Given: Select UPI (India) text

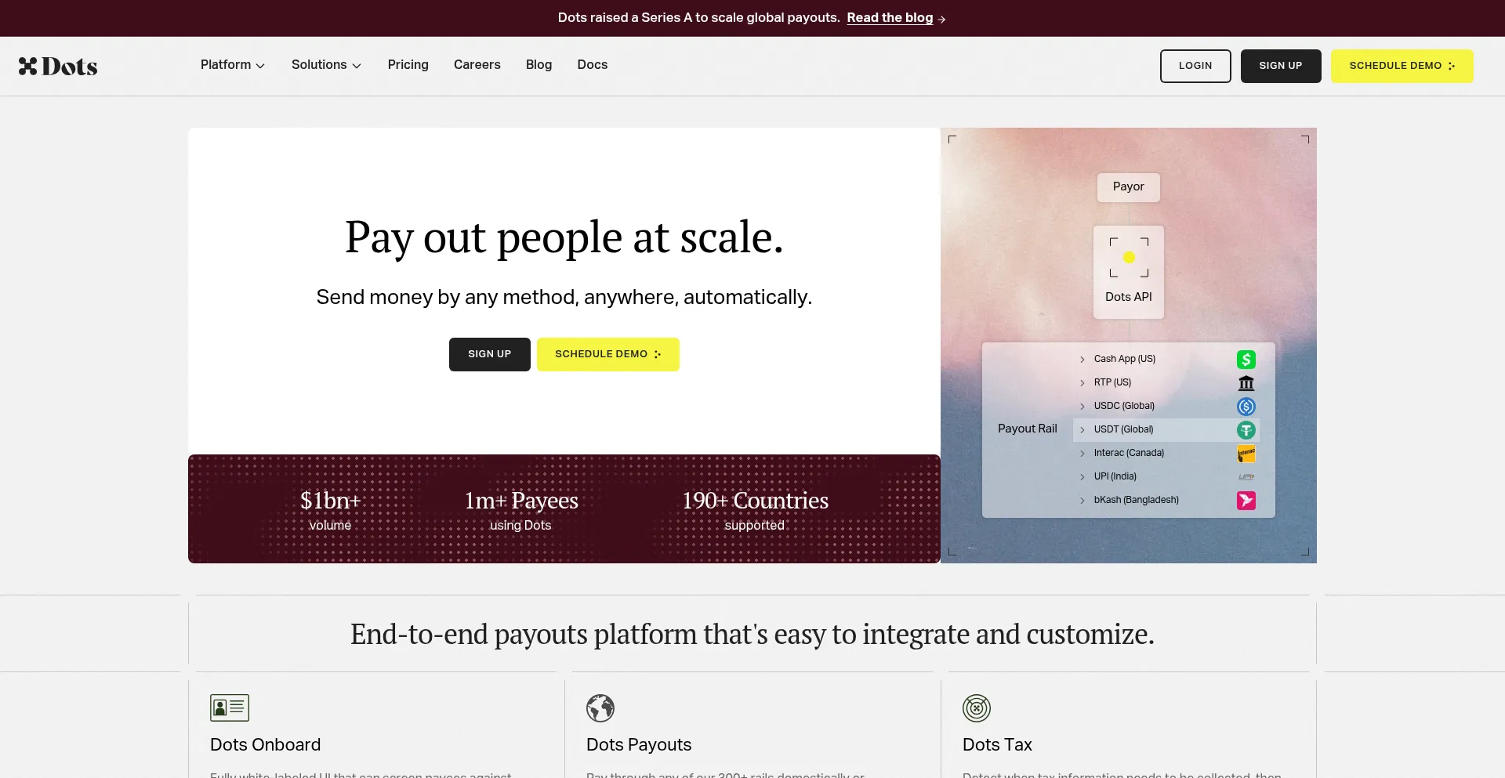Looking at the screenshot, I should (x=1115, y=476).
